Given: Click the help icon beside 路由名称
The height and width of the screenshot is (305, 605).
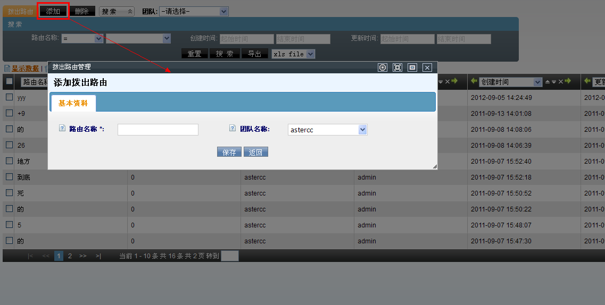Looking at the screenshot, I should [x=62, y=128].
